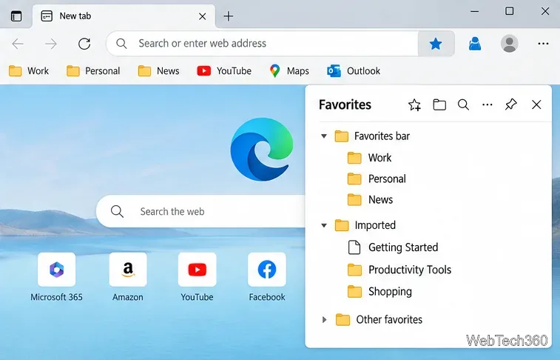560x360 pixels.
Task: Open Shopping folder in Imported
Action: [379, 292]
